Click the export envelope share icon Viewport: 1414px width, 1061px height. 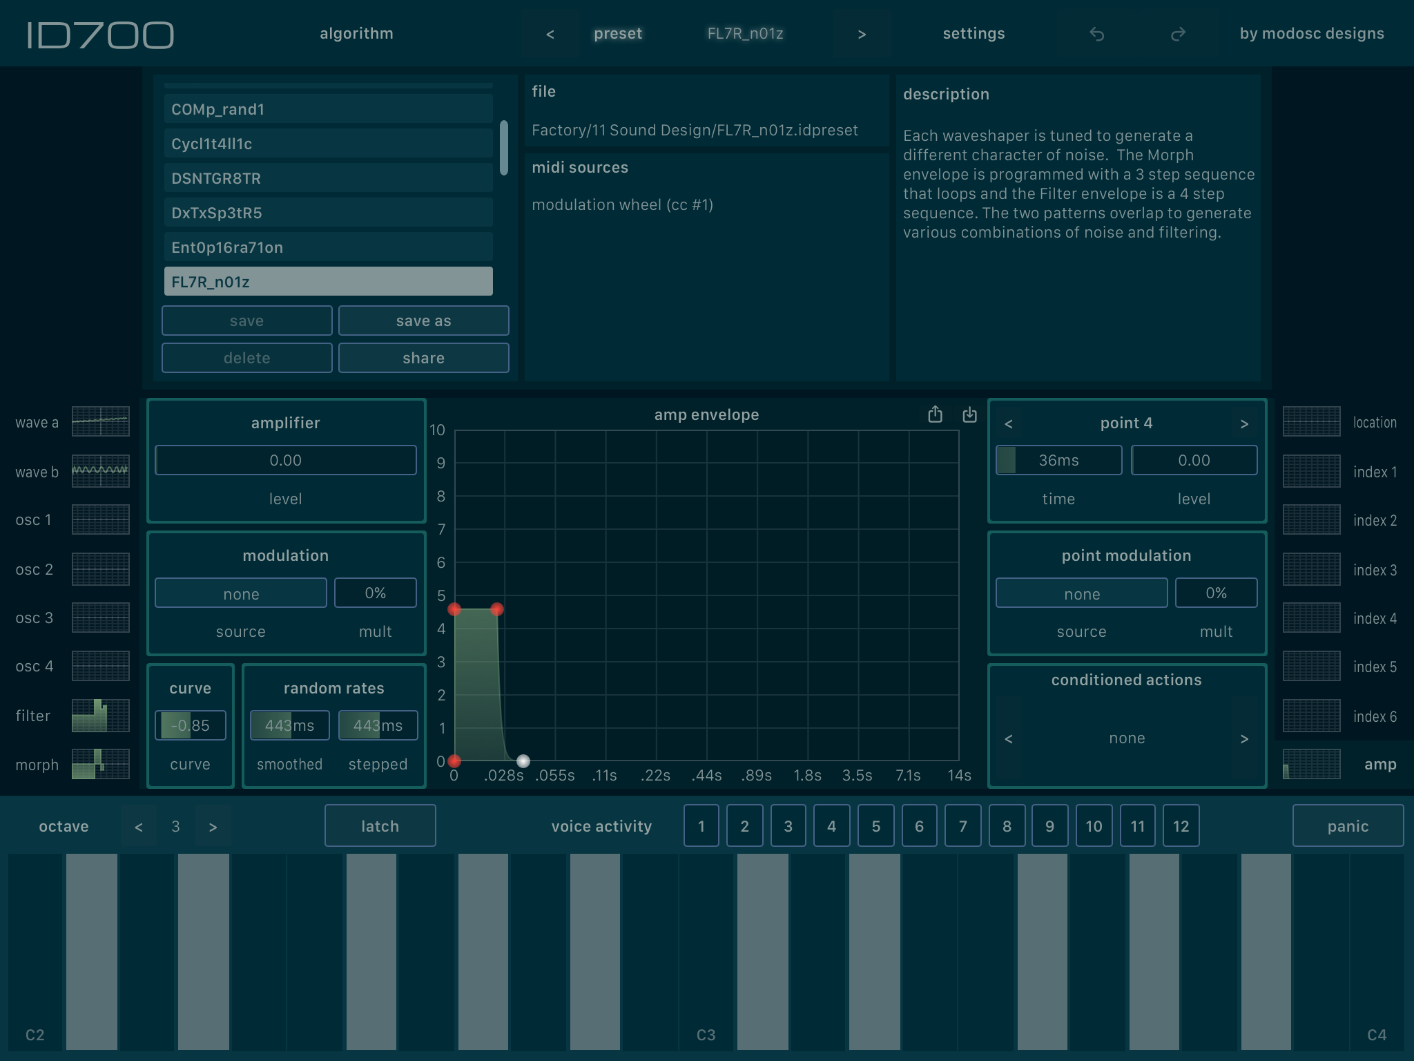pos(935,414)
